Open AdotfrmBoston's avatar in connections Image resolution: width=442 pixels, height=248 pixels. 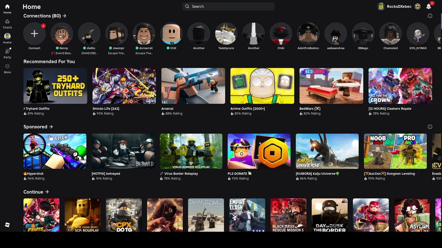click(308, 33)
